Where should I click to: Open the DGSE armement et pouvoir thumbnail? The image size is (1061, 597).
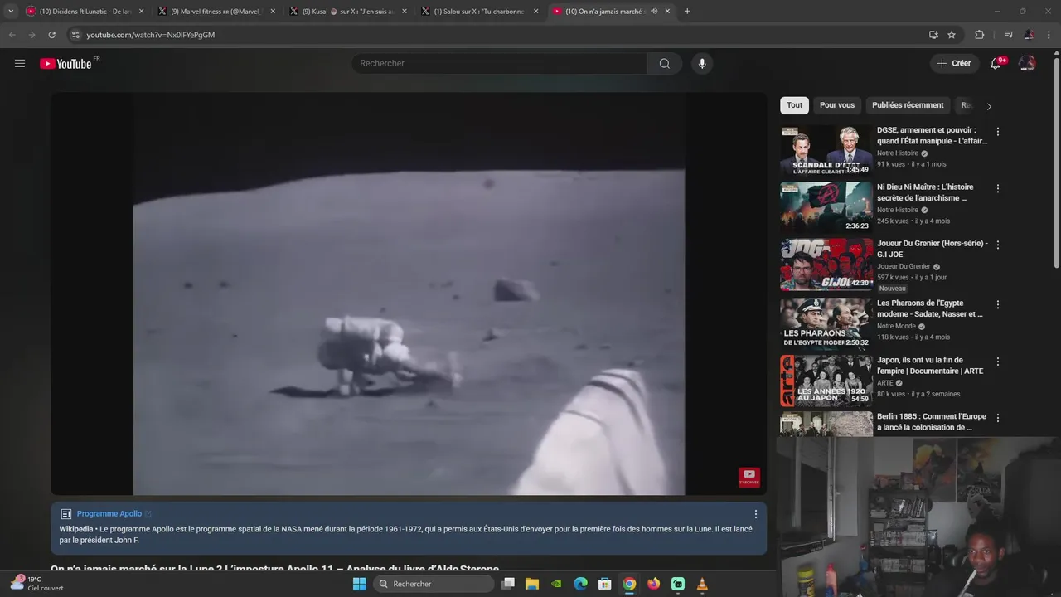[x=826, y=151]
